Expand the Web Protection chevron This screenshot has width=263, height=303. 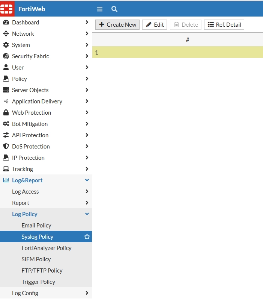[x=87, y=112]
